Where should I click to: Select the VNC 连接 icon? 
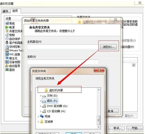(7, 54)
